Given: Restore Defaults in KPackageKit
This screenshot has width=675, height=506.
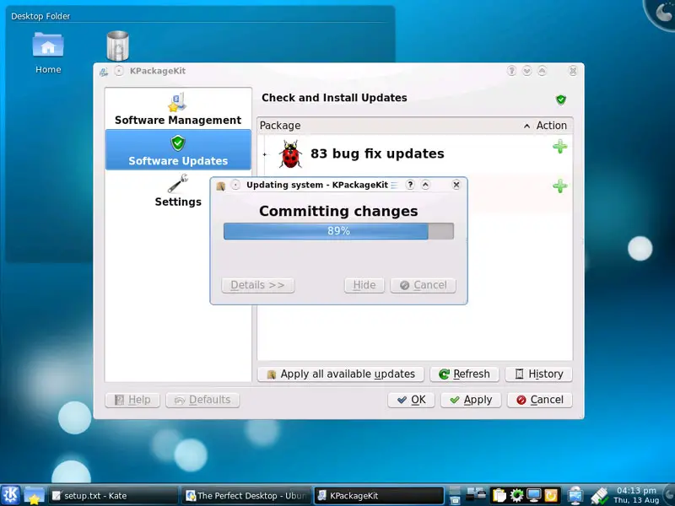Looking at the screenshot, I should click(x=202, y=400).
